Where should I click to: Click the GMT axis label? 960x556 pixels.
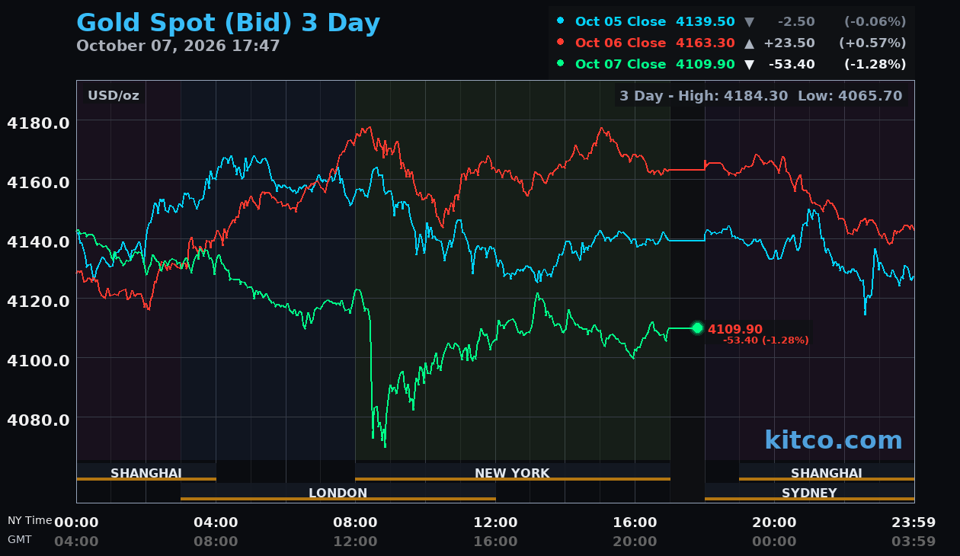[20, 539]
